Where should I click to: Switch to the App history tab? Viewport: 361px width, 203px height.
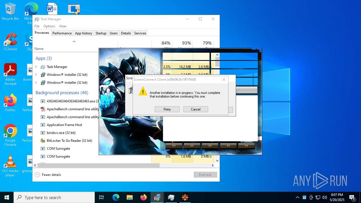[83, 33]
